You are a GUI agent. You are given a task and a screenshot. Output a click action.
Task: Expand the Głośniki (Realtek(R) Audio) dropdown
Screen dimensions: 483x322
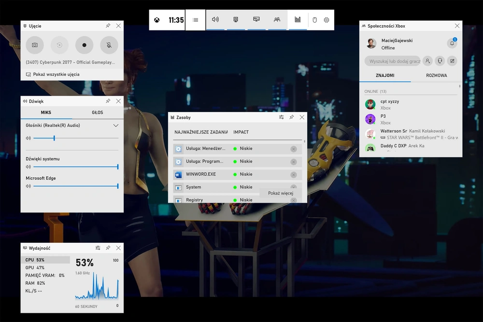click(116, 126)
